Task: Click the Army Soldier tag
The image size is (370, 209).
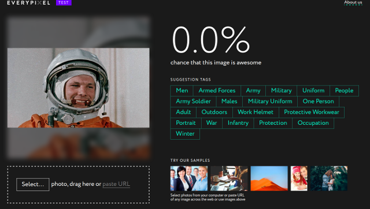Action: point(193,101)
